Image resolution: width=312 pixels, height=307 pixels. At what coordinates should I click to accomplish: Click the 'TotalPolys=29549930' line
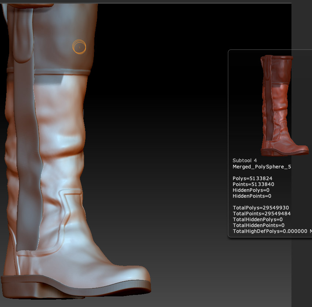pyautogui.click(x=261, y=208)
